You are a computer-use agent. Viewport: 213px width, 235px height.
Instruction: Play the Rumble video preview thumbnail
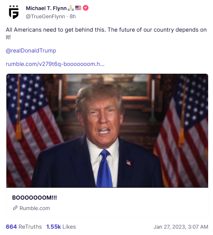tap(107, 131)
